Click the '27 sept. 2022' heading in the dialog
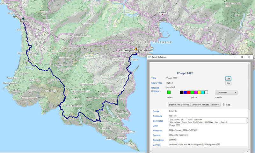 pos(185,73)
